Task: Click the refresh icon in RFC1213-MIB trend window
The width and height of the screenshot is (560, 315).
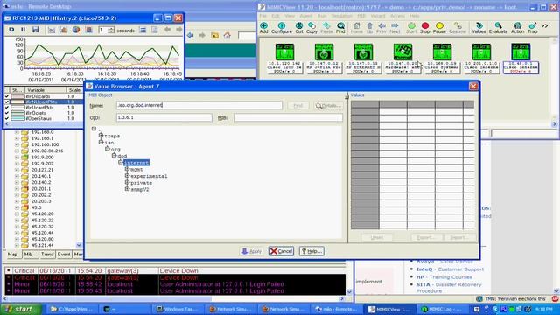Action: [11, 30]
